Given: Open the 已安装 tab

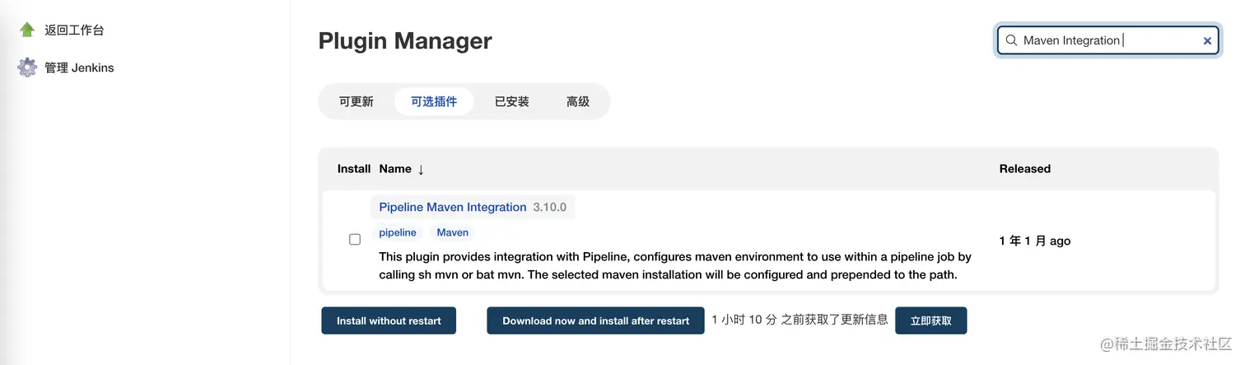Looking at the screenshot, I should pos(511,101).
